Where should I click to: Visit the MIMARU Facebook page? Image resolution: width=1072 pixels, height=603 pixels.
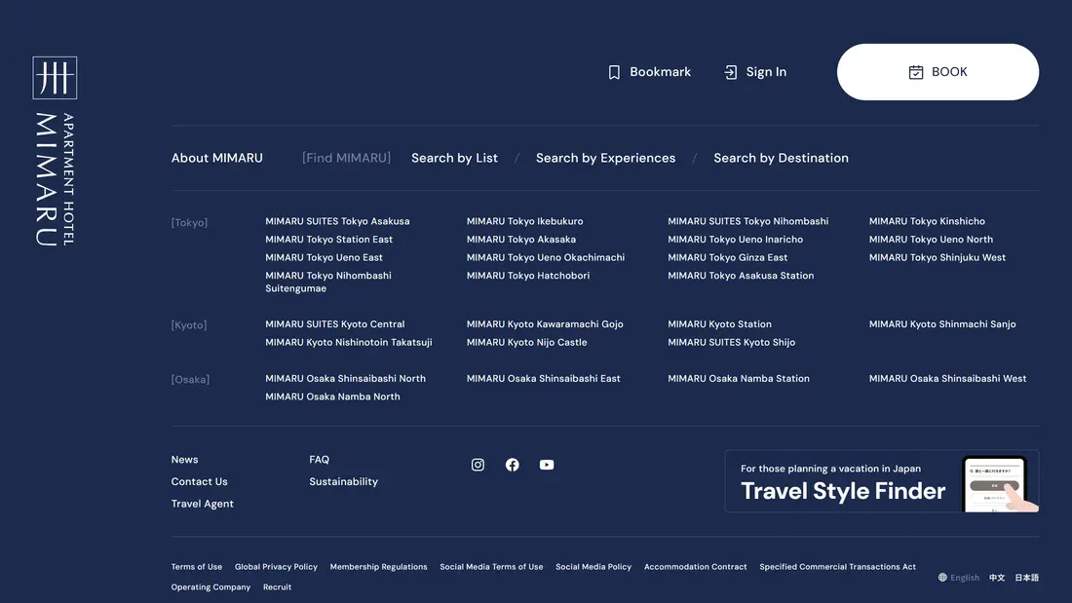513,465
